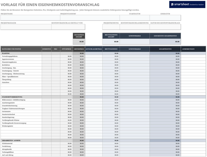Screen dimensions: 207x157
Task: Click the Projektstandort input field
Action: [90, 18]
